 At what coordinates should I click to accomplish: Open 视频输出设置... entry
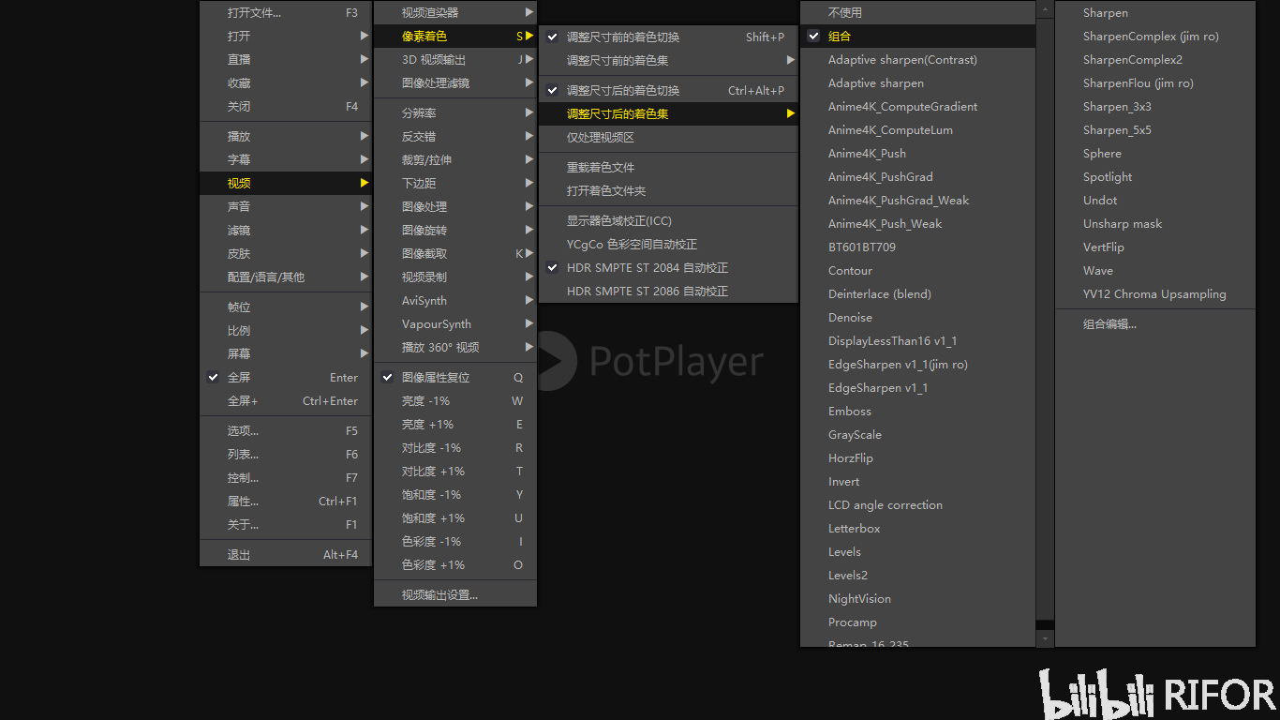click(455, 594)
